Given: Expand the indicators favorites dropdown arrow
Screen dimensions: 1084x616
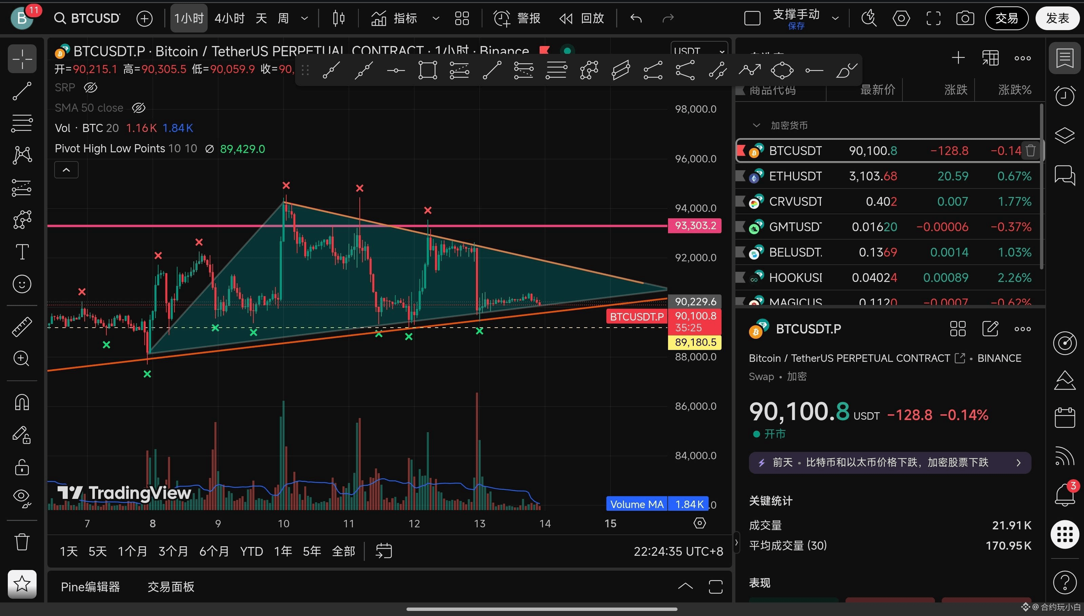Looking at the screenshot, I should pyautogui.click(x=436, y=18).
